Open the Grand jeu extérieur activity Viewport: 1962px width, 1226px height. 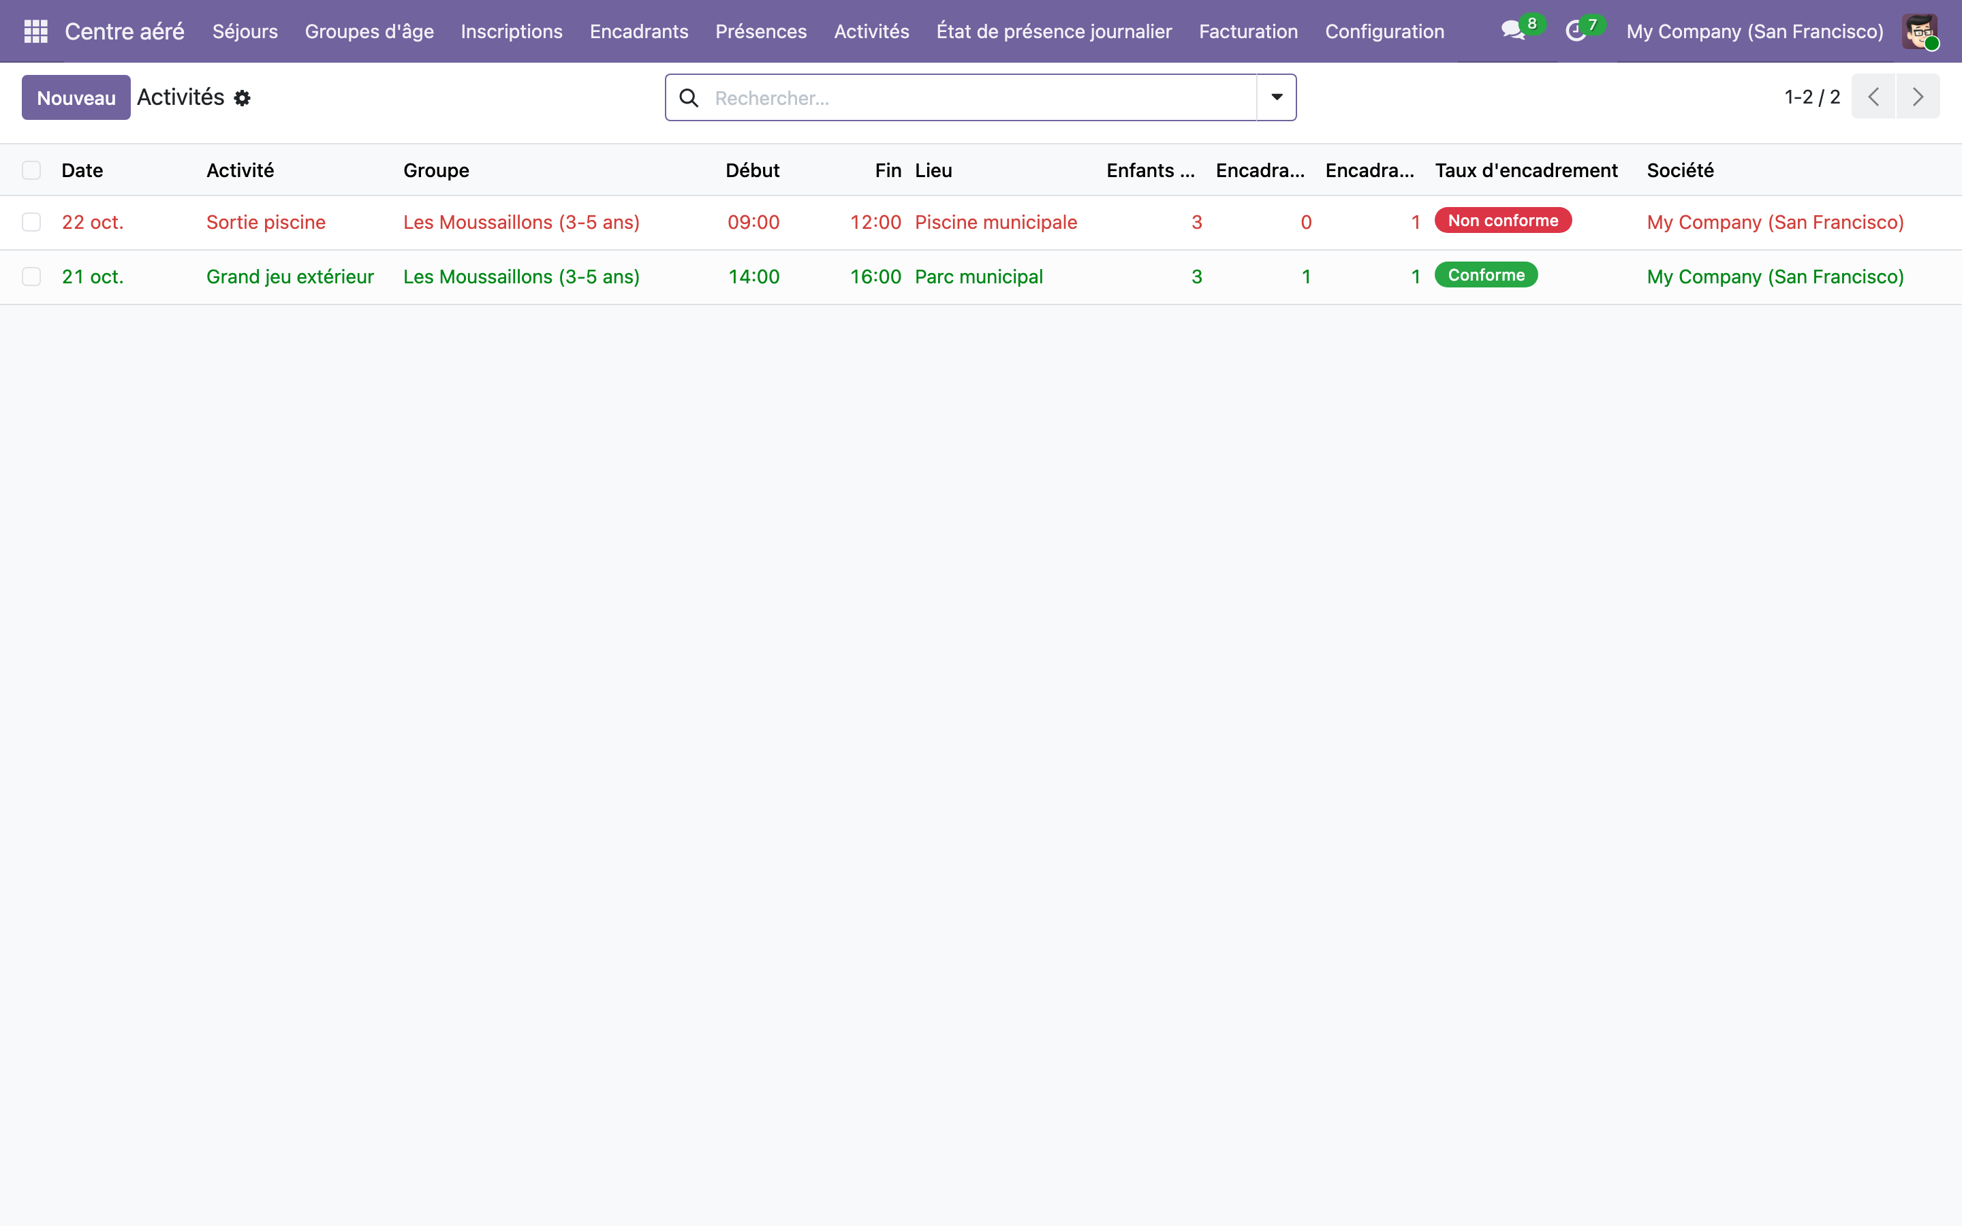290,277
